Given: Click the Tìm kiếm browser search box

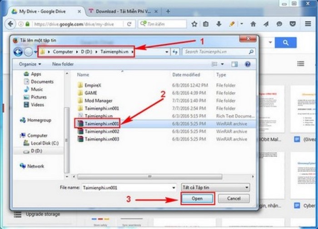Looking at the screenshot, I should [162, 24].
